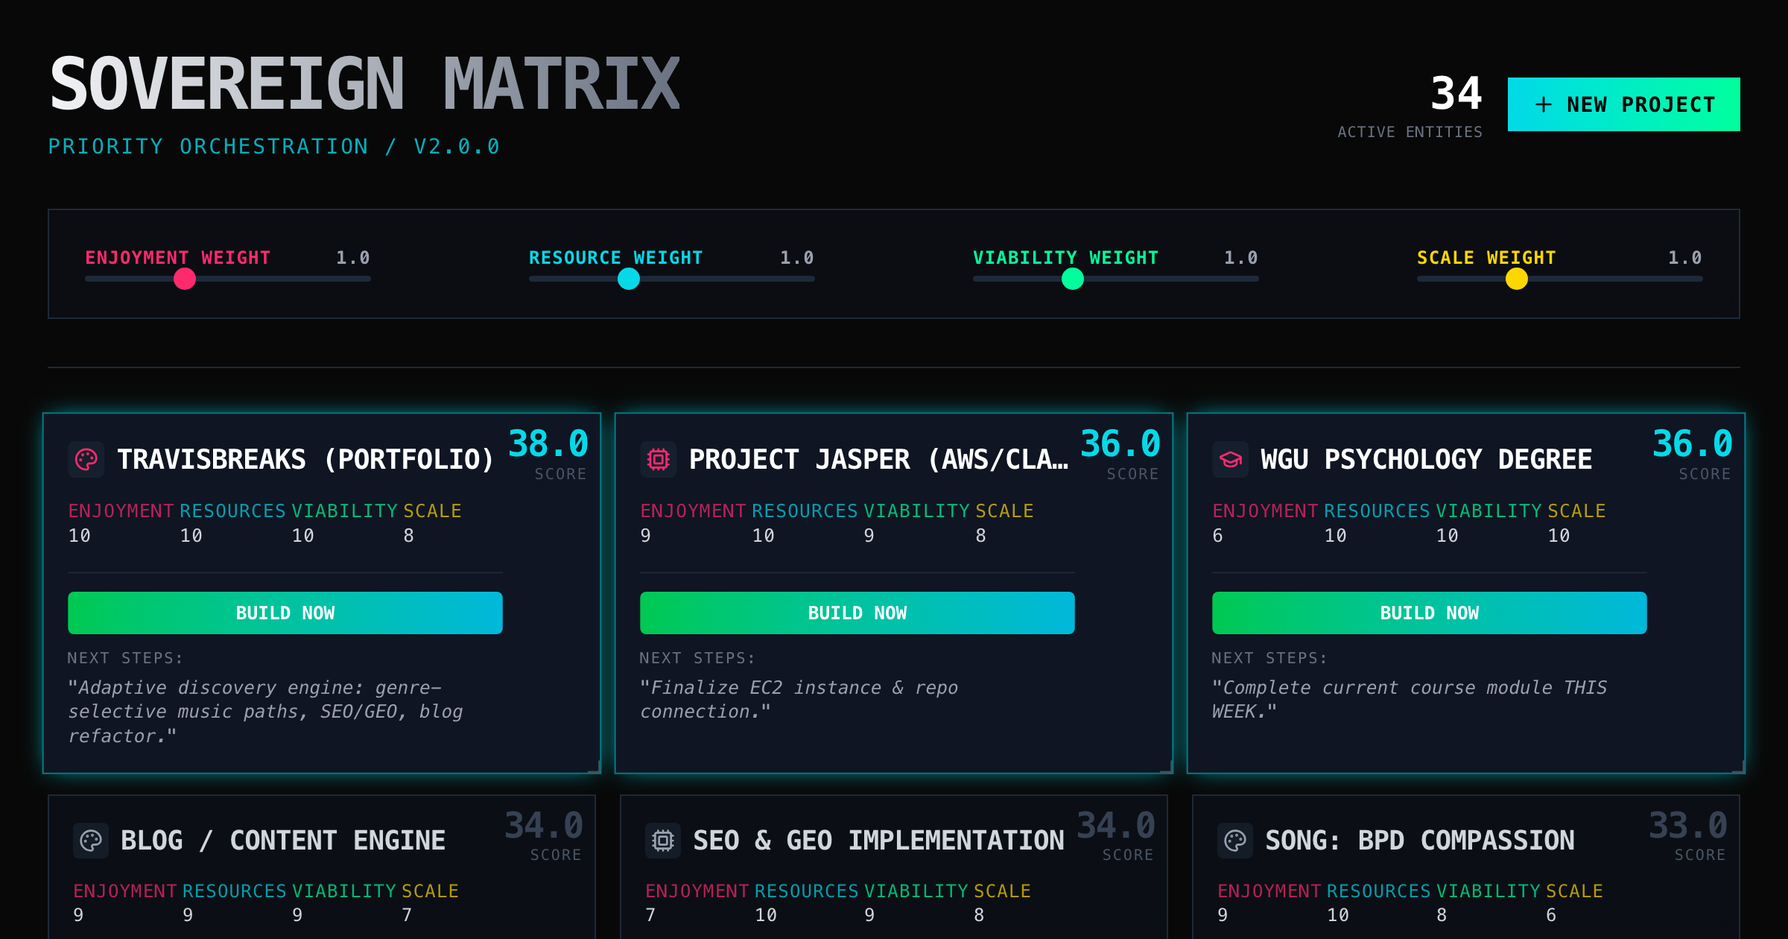Click TravisBreaks portfolio palette icon
Screen dimensions: 1788x939
pos(86,459)
